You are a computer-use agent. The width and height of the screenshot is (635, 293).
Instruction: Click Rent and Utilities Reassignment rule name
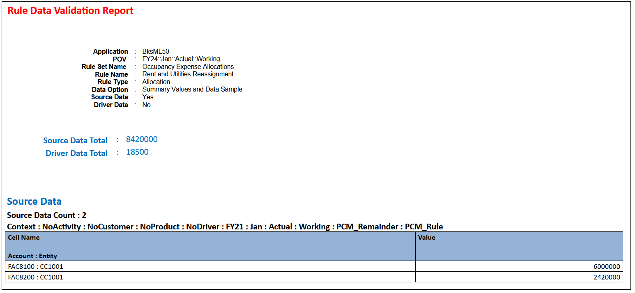pos(188,74)
